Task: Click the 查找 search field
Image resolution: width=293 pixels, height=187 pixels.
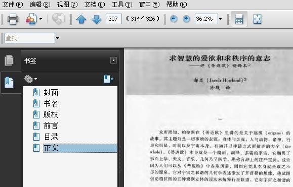Action: click(x=30, y=38)
